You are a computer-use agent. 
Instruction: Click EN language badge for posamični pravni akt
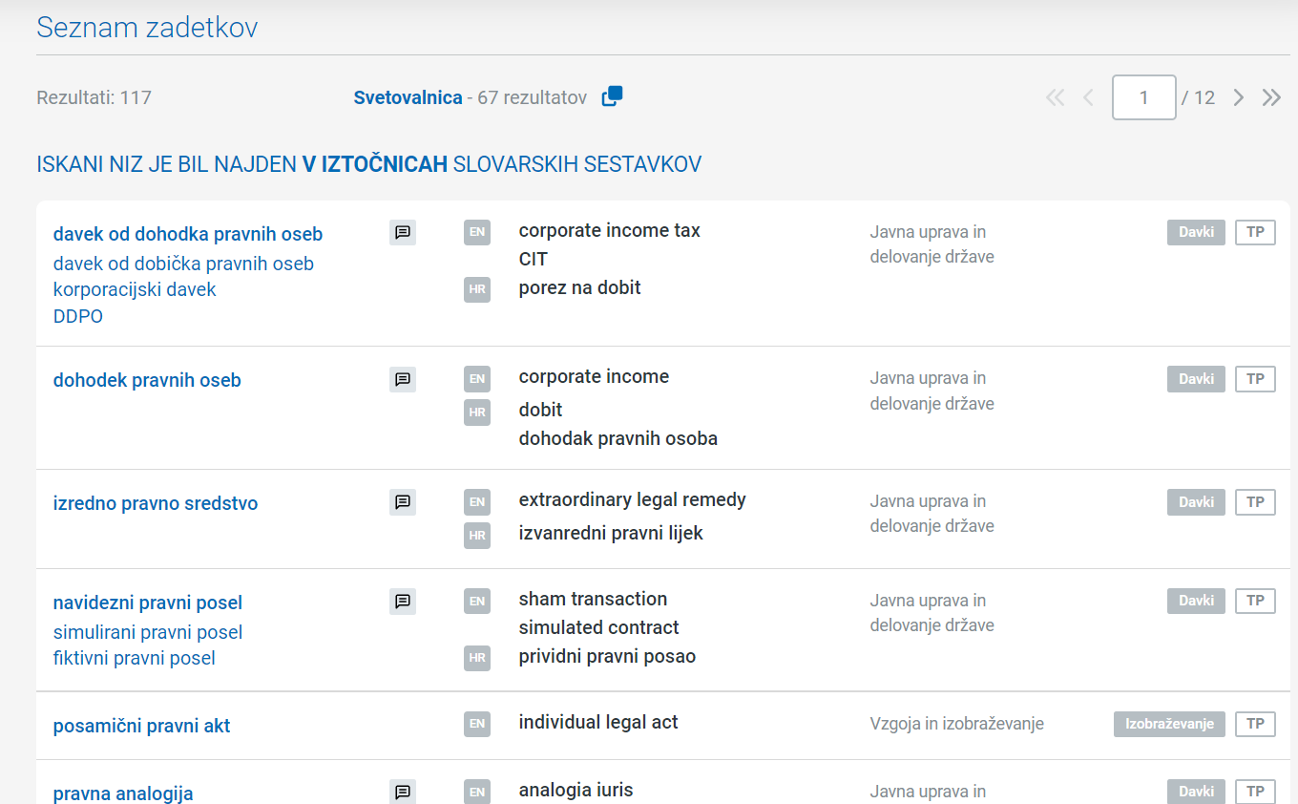point(477,724)
